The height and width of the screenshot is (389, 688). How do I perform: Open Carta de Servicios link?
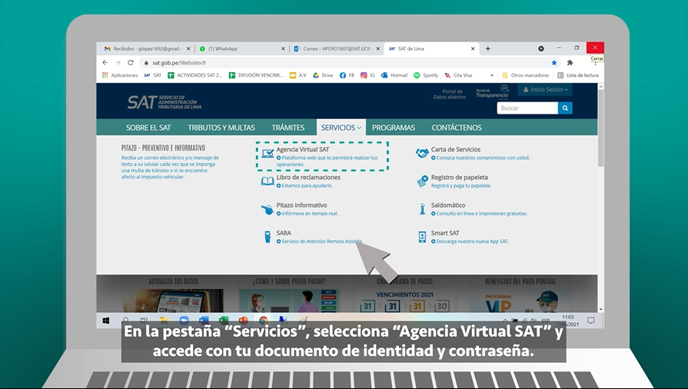455,149
